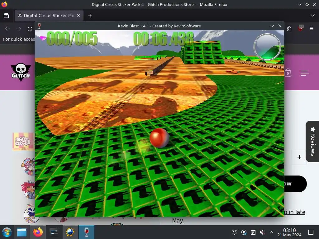
Task: Expand the hidden system tray icons
Action: (x=271, y=232)
